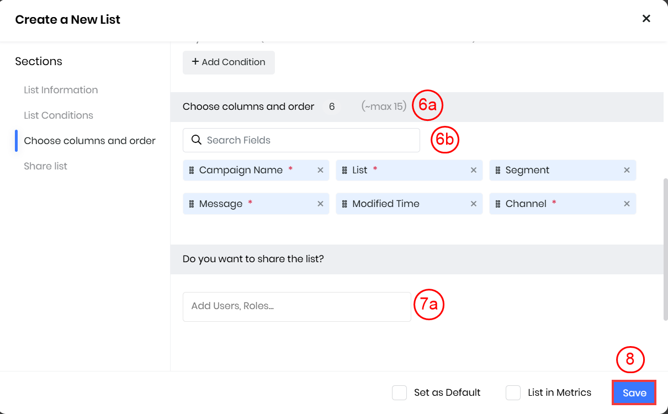The width and height of the screenshot is (668, 414).
Task: Click the drag handle on Modified Time
Action: click(x=344, y=204)
